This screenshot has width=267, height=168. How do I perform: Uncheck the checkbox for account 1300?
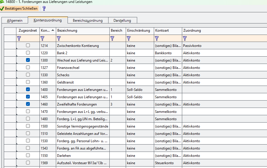(28, 60)
